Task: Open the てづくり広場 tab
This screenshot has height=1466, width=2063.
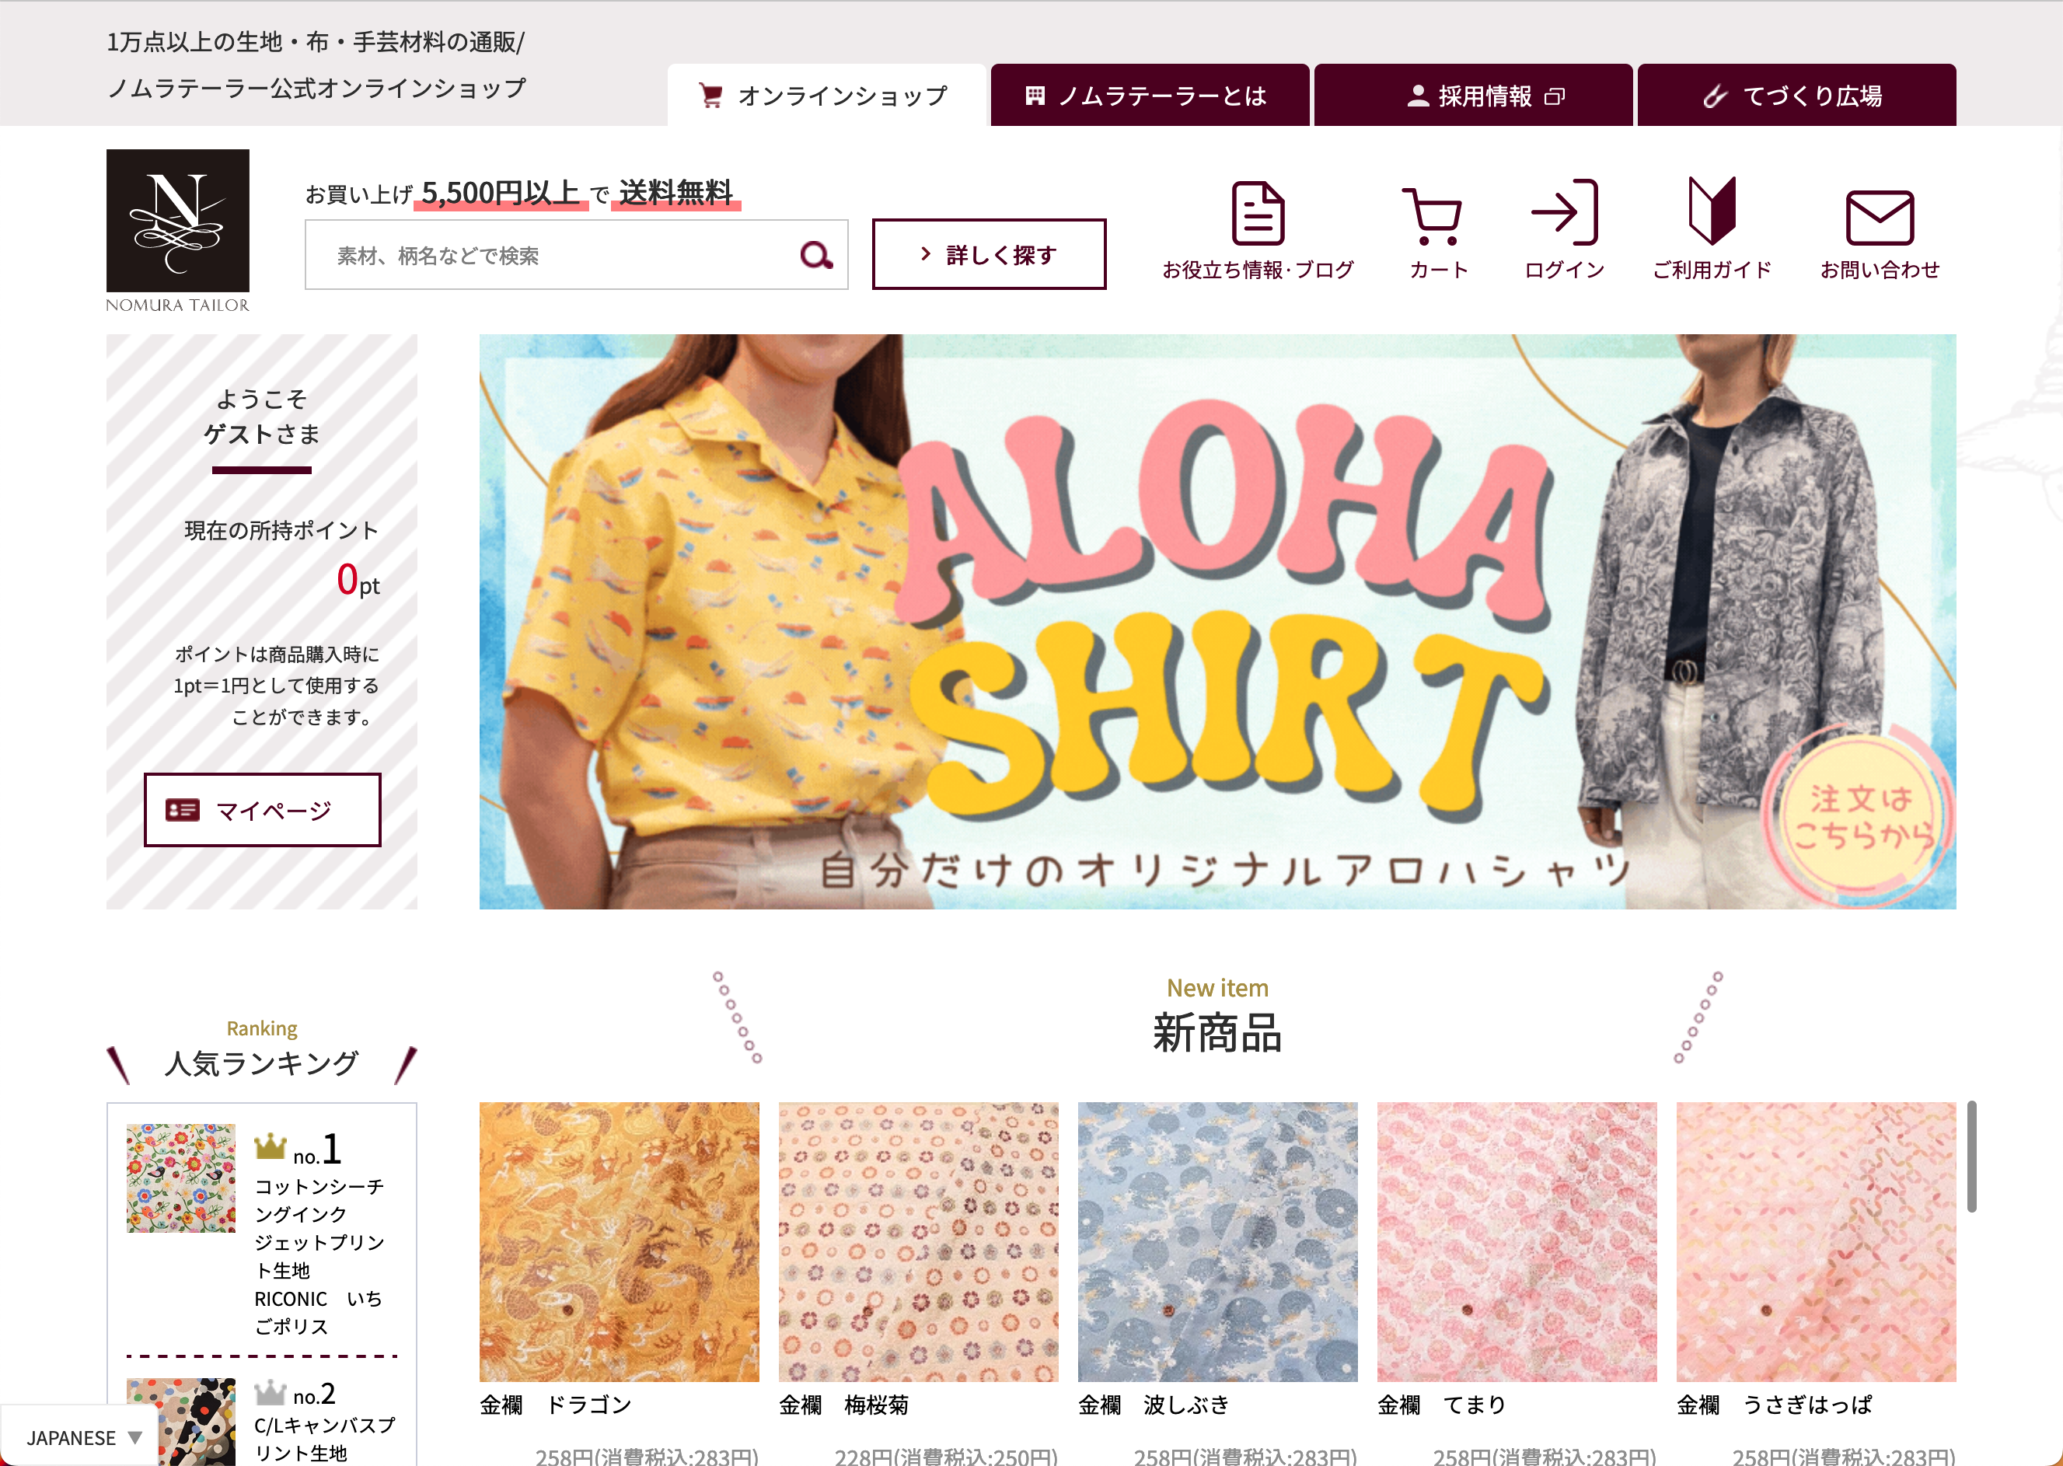Action: tap(1797, 95)
